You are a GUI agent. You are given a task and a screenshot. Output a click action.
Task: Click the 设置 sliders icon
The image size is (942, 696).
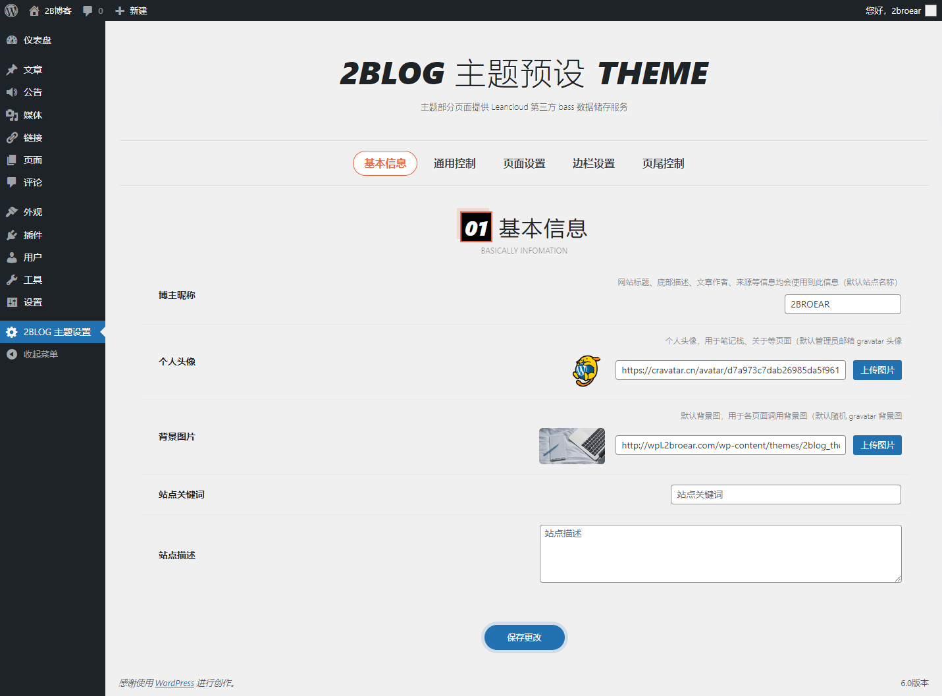pyautogui.click(x=12, y=302)
